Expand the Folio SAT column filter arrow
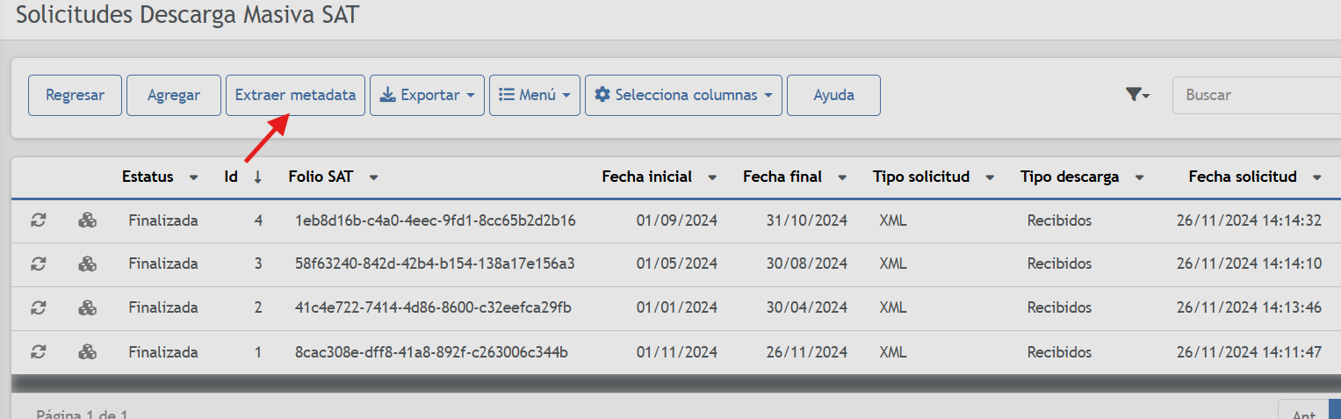The image size is (1341, 419). pyautogui.click(x=373, y=177)
